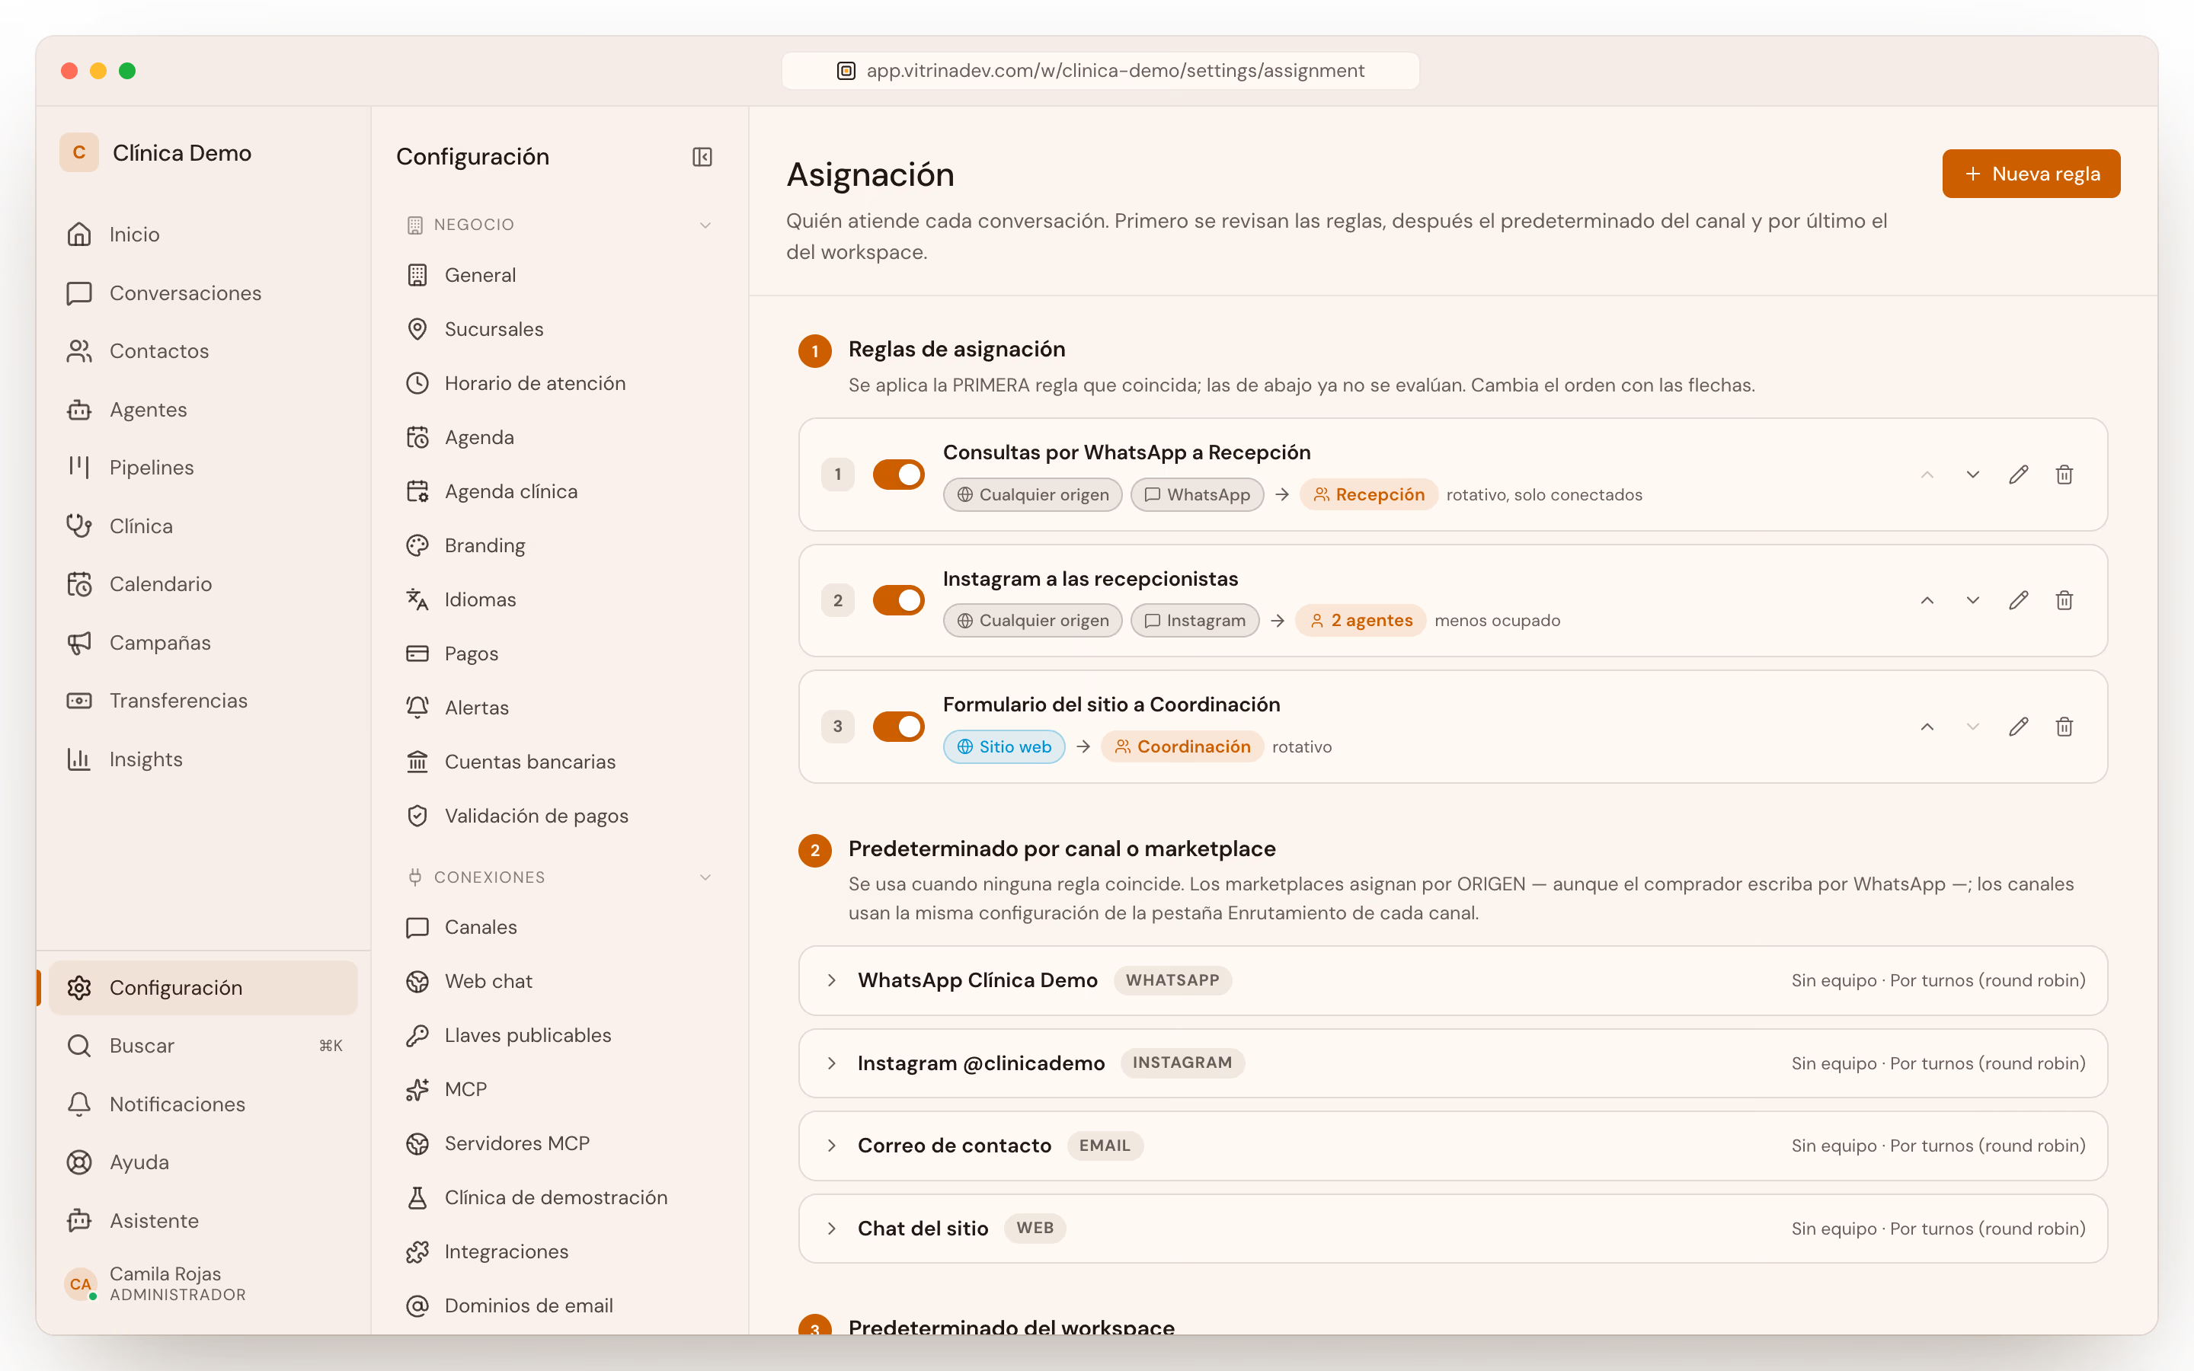
Task: Move Instagram rule down with arrow
Action: click(x=1973, y=600)
